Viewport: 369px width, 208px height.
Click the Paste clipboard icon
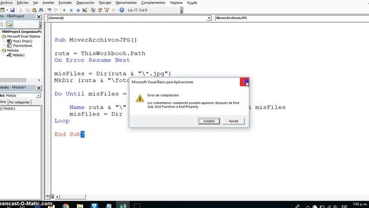(34, 10)
